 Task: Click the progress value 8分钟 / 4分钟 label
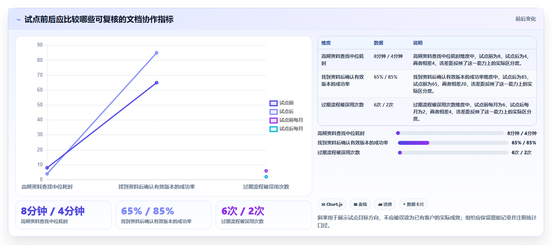tap(522, 133)
